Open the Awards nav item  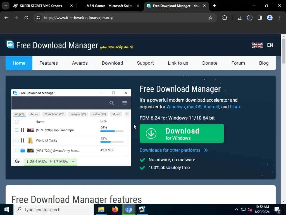tap(80, 63)
